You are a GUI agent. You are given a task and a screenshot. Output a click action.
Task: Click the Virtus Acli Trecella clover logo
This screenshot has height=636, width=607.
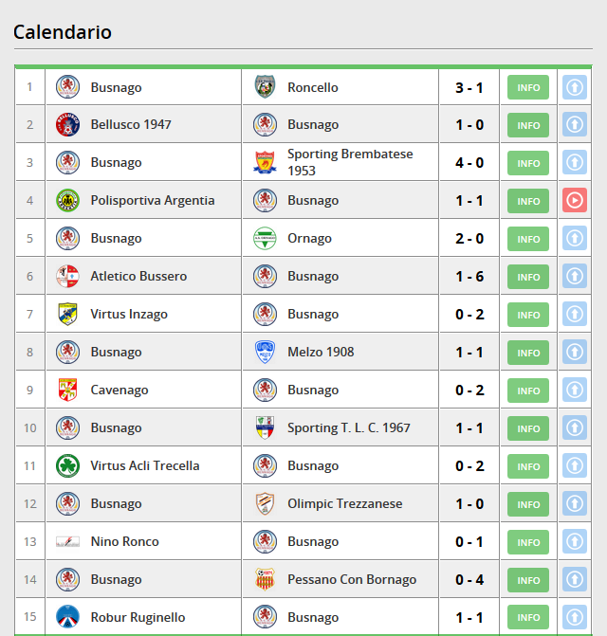tap(67, 465)
